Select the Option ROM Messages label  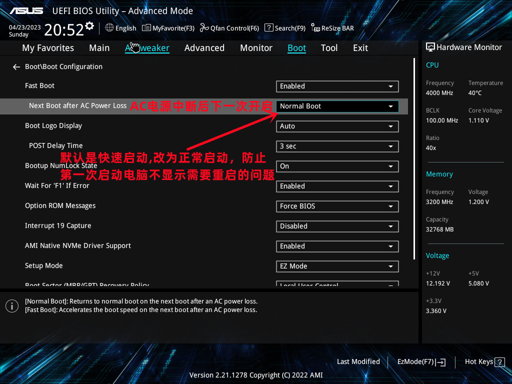[x=60, y=206]
